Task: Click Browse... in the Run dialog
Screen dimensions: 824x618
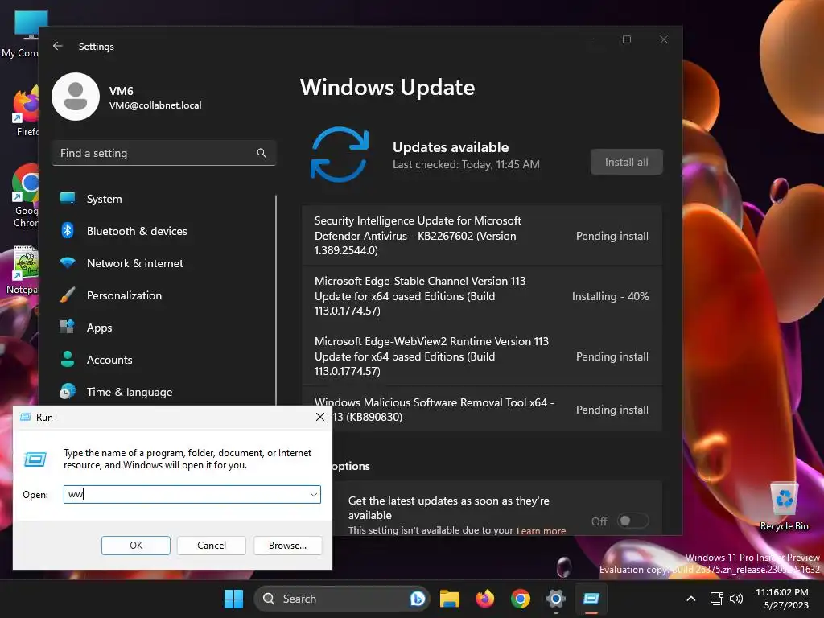Action: point(287,546)
